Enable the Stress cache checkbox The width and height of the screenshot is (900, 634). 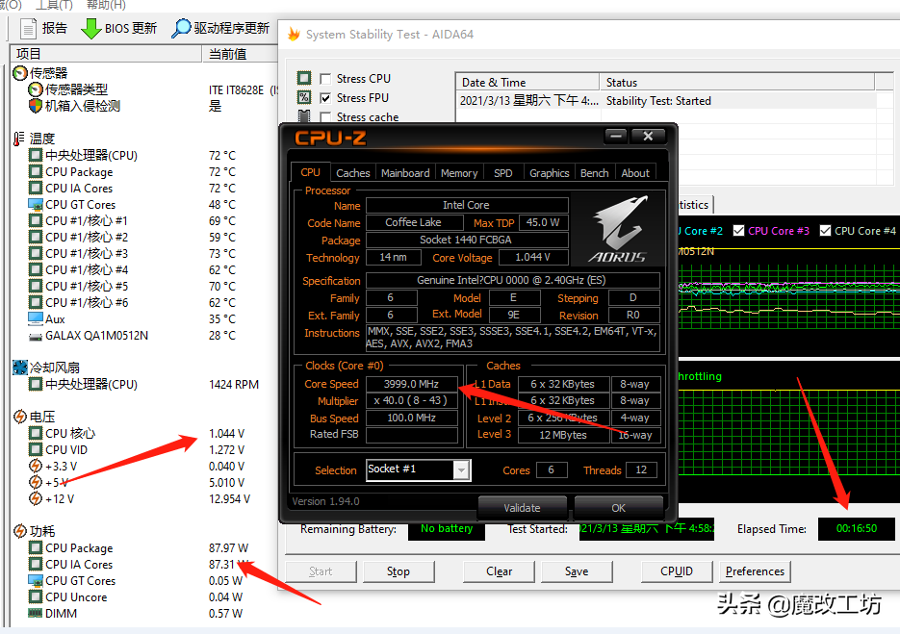coord(325,117)
